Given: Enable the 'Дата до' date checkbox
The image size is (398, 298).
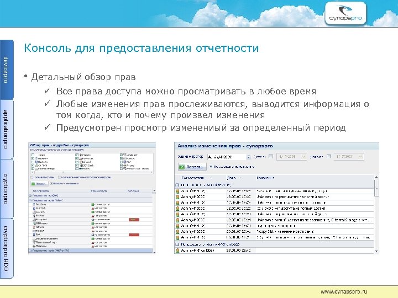Looking at the screenshot, I should click(329, 157).
